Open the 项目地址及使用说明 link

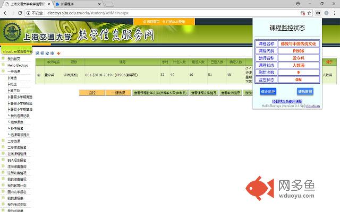[x=287, y=101]
